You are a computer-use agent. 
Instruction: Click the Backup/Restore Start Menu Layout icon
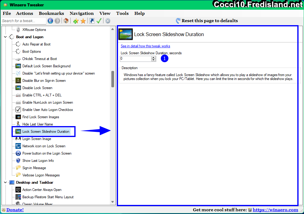click(x=18, y=197)
